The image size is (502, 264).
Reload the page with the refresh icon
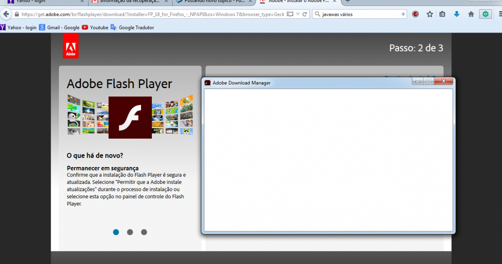pos(305,14)
